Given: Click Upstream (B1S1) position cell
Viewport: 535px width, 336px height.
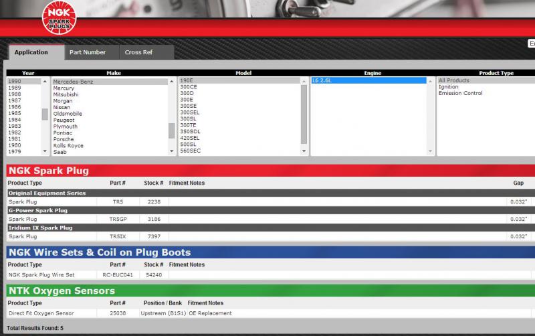Looking at the screenshot, I should [163, 313].
